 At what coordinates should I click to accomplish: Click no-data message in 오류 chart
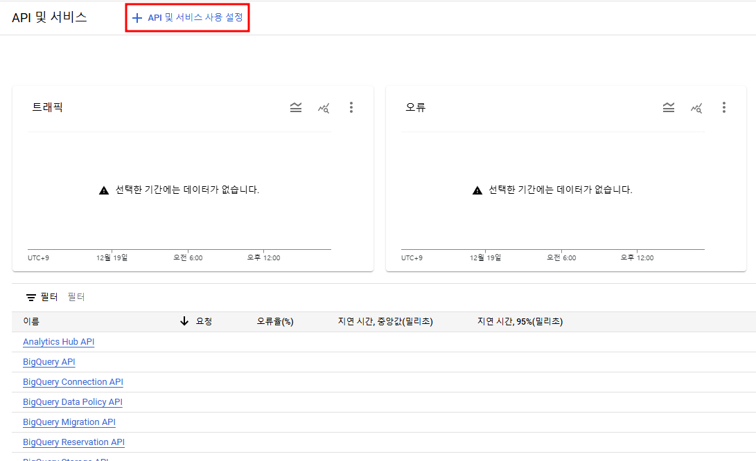tap(561, 190)
